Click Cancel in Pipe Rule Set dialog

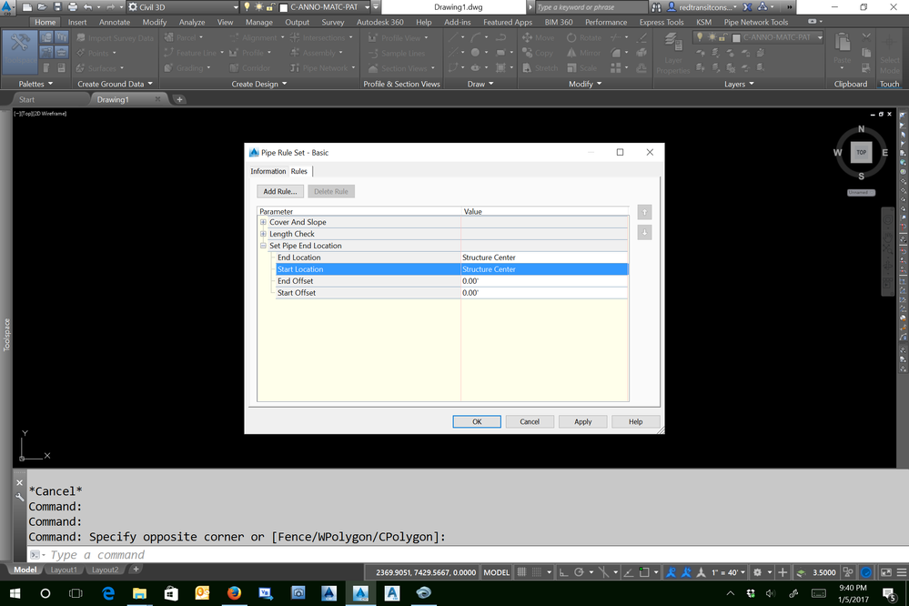[x=530, y=421]
